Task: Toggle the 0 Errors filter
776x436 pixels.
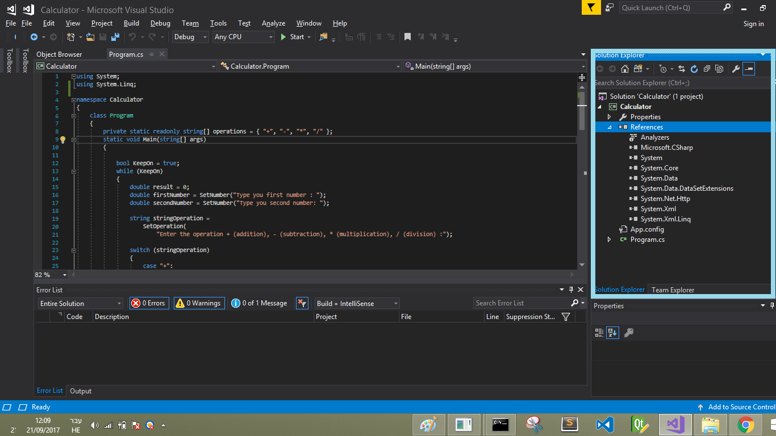Action: pos(149,303)
